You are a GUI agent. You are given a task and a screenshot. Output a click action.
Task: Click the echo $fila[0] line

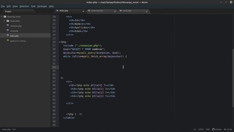[x=91, y=85]
